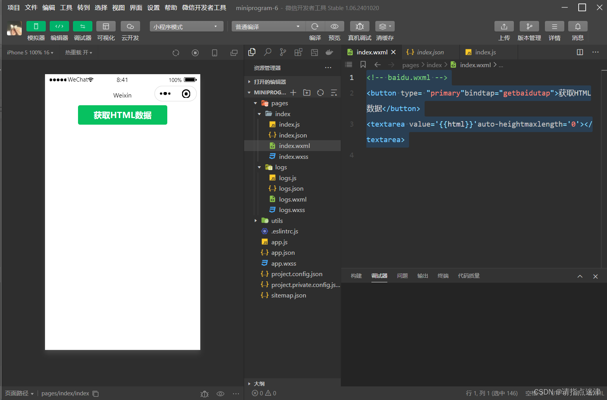Open the messages bell icon
607x400 pixels.
(x=578, y=26)
